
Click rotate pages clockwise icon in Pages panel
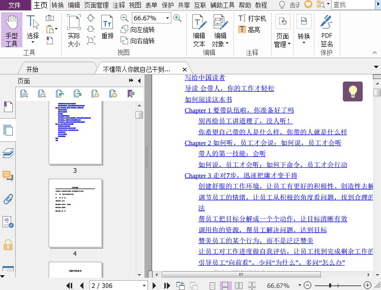pyautogui.click(x=77, y=94)
